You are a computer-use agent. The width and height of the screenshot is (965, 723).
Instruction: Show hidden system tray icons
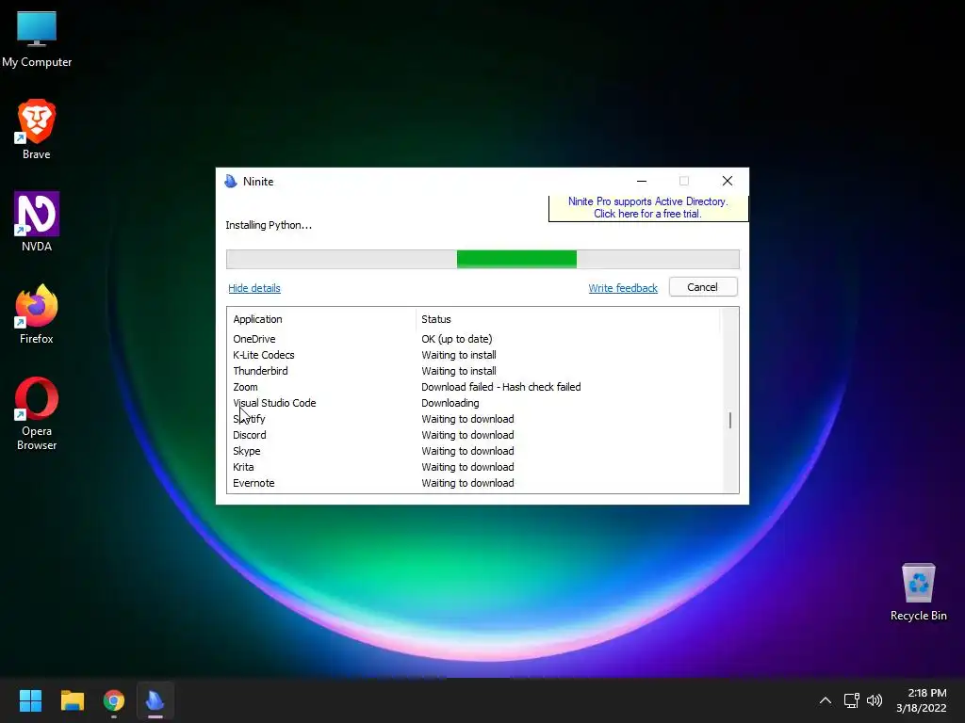click(826, 700)
